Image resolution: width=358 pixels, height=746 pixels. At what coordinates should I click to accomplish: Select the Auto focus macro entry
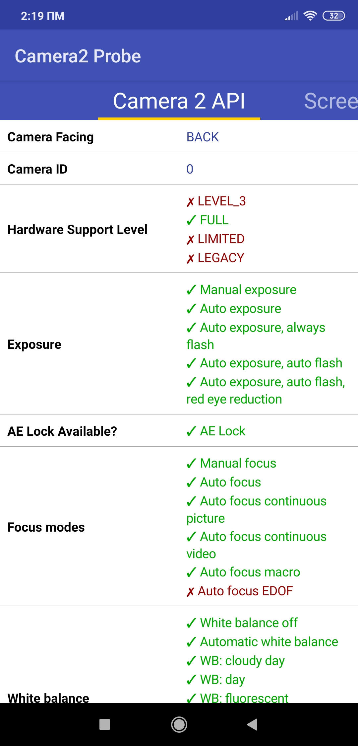(x=250, y=572)
